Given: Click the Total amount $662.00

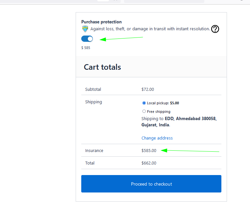Looking at the screenshot, I should click(x=149, y=163).
